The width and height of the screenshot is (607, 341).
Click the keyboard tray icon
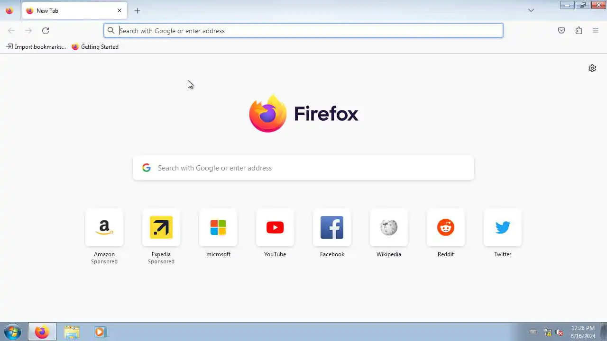click(533, 332)
